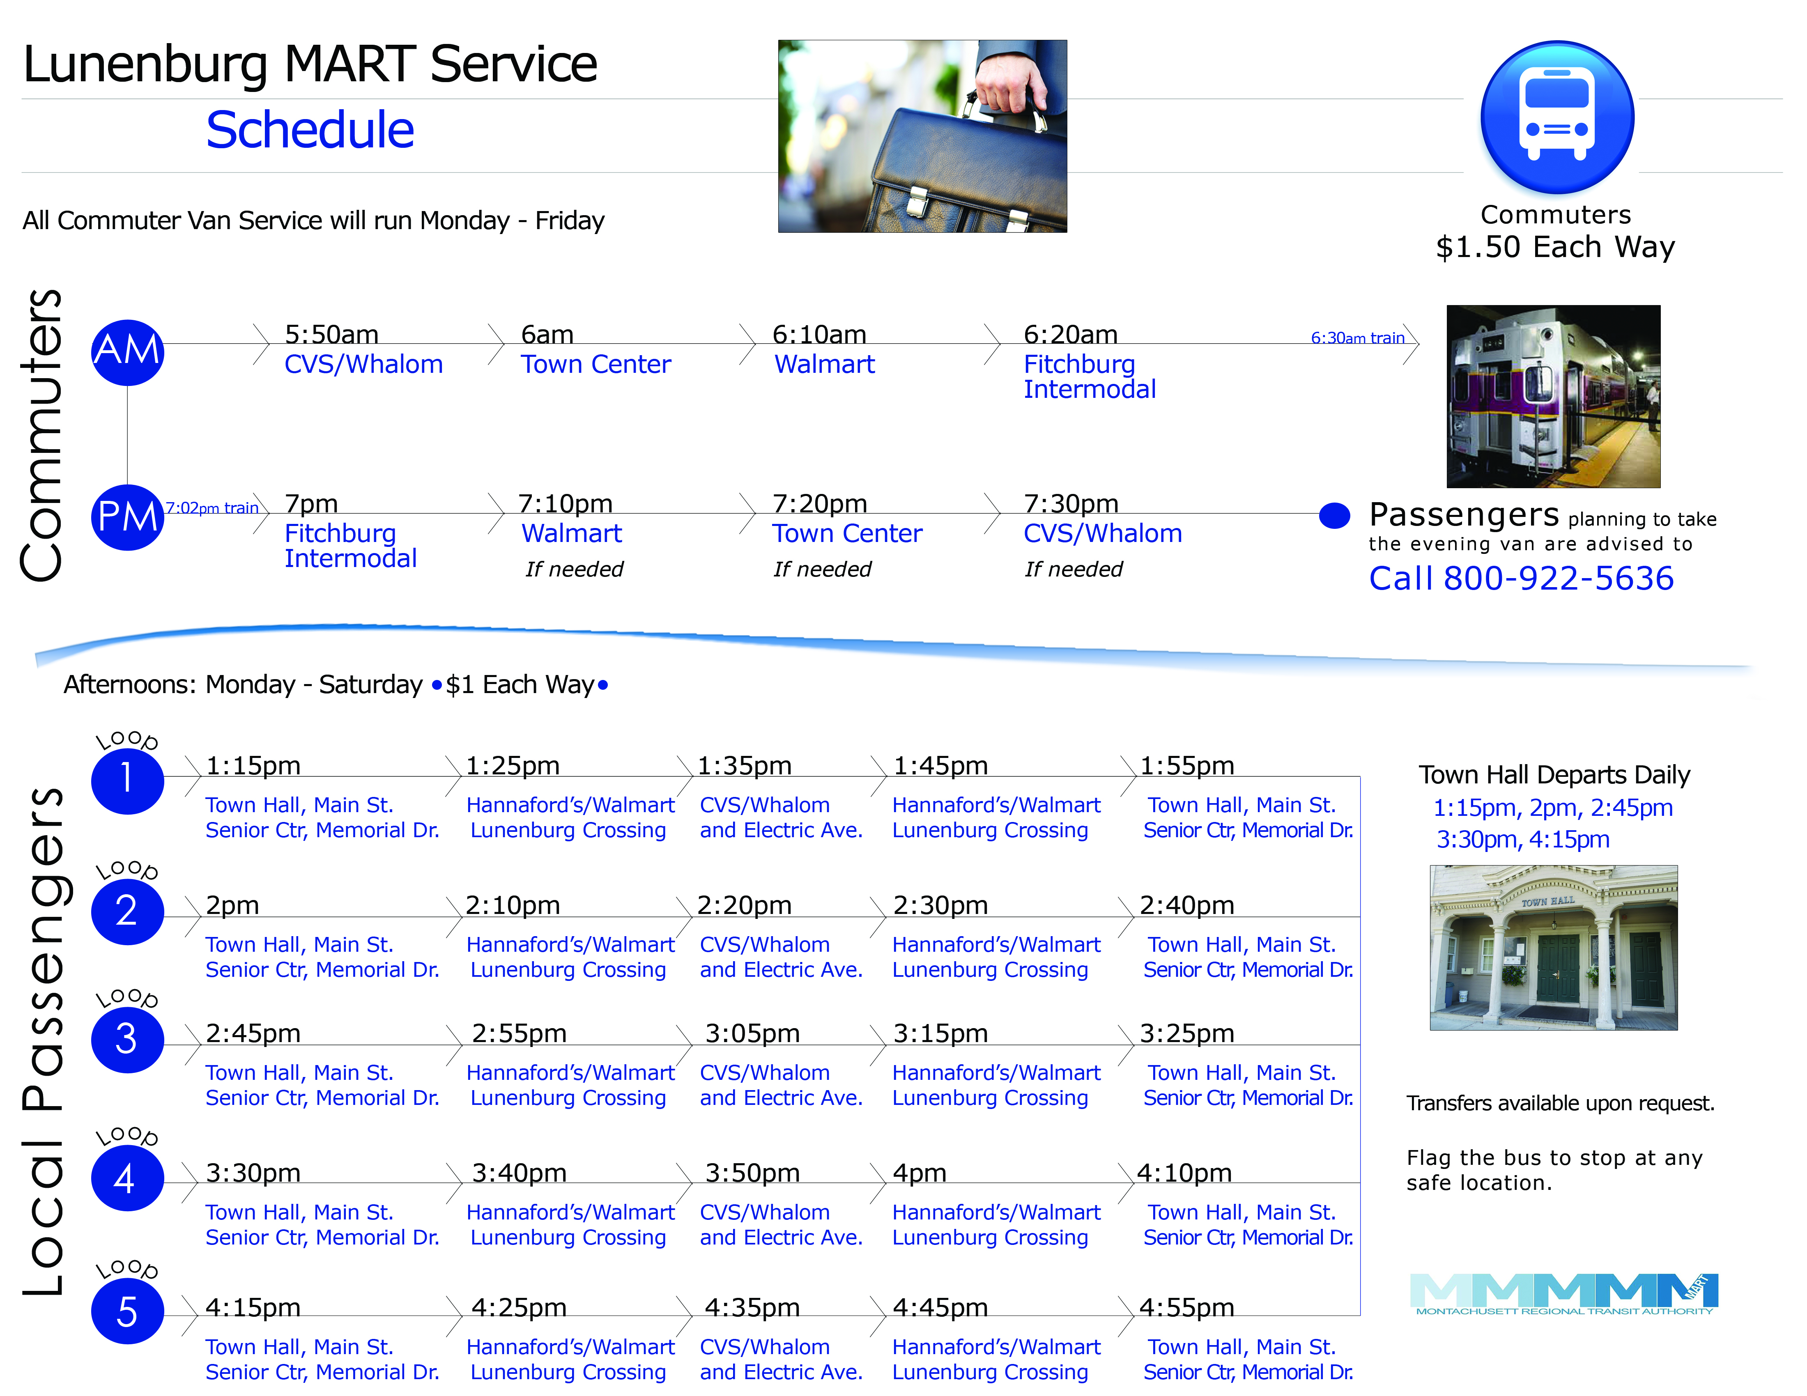The image size is (1807, 1396).
Task: Click the blue Schedule heading
Action: pos(309,130)
